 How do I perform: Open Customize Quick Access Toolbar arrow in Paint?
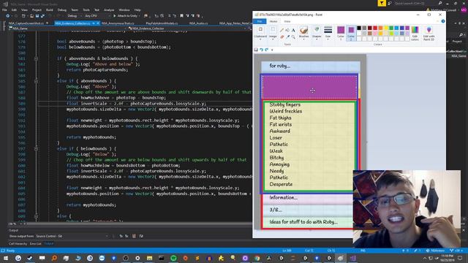click(x=272, y=50)
